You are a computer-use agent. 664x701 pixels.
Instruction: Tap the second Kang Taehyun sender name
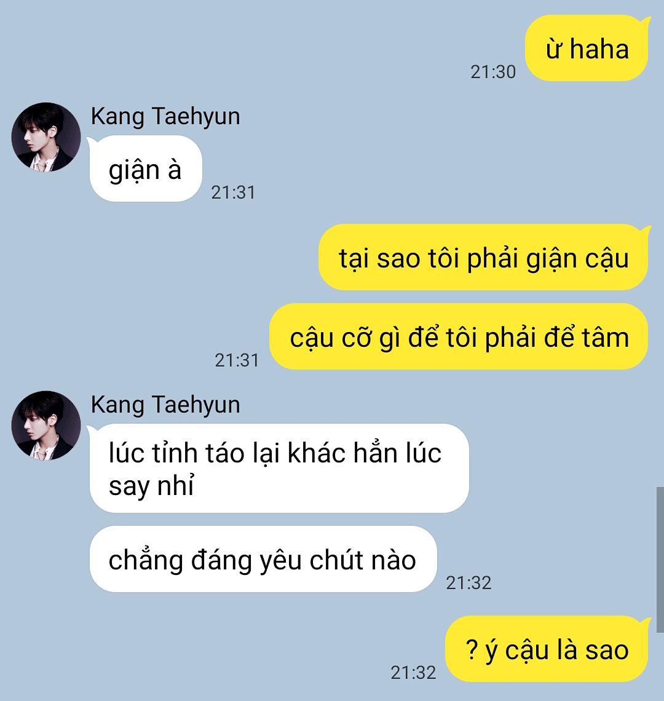tap(165, 405)
